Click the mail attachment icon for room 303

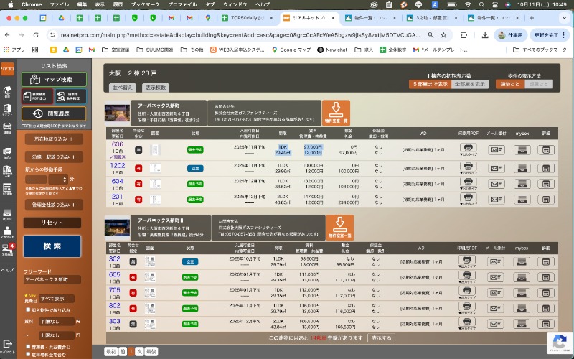pyautogui.click(x=496, y=323)
